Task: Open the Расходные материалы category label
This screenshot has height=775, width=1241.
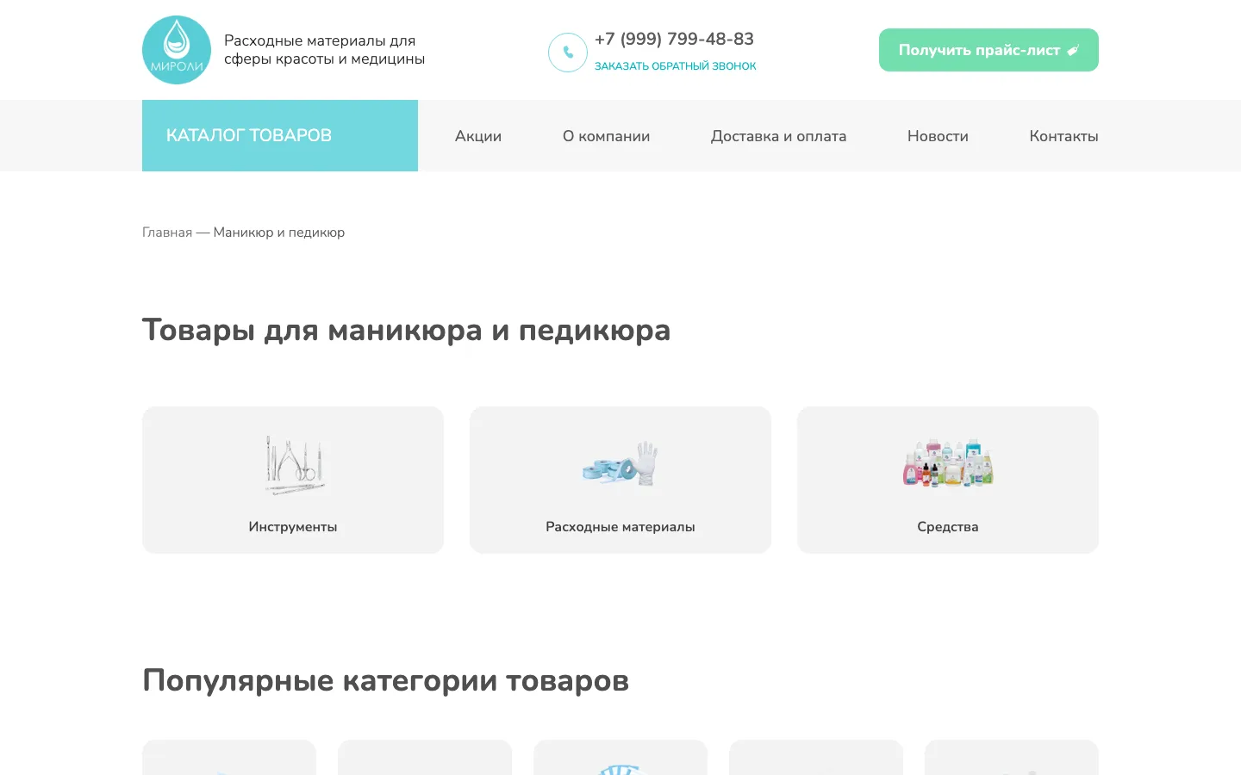Action: (x=620, y=527)
